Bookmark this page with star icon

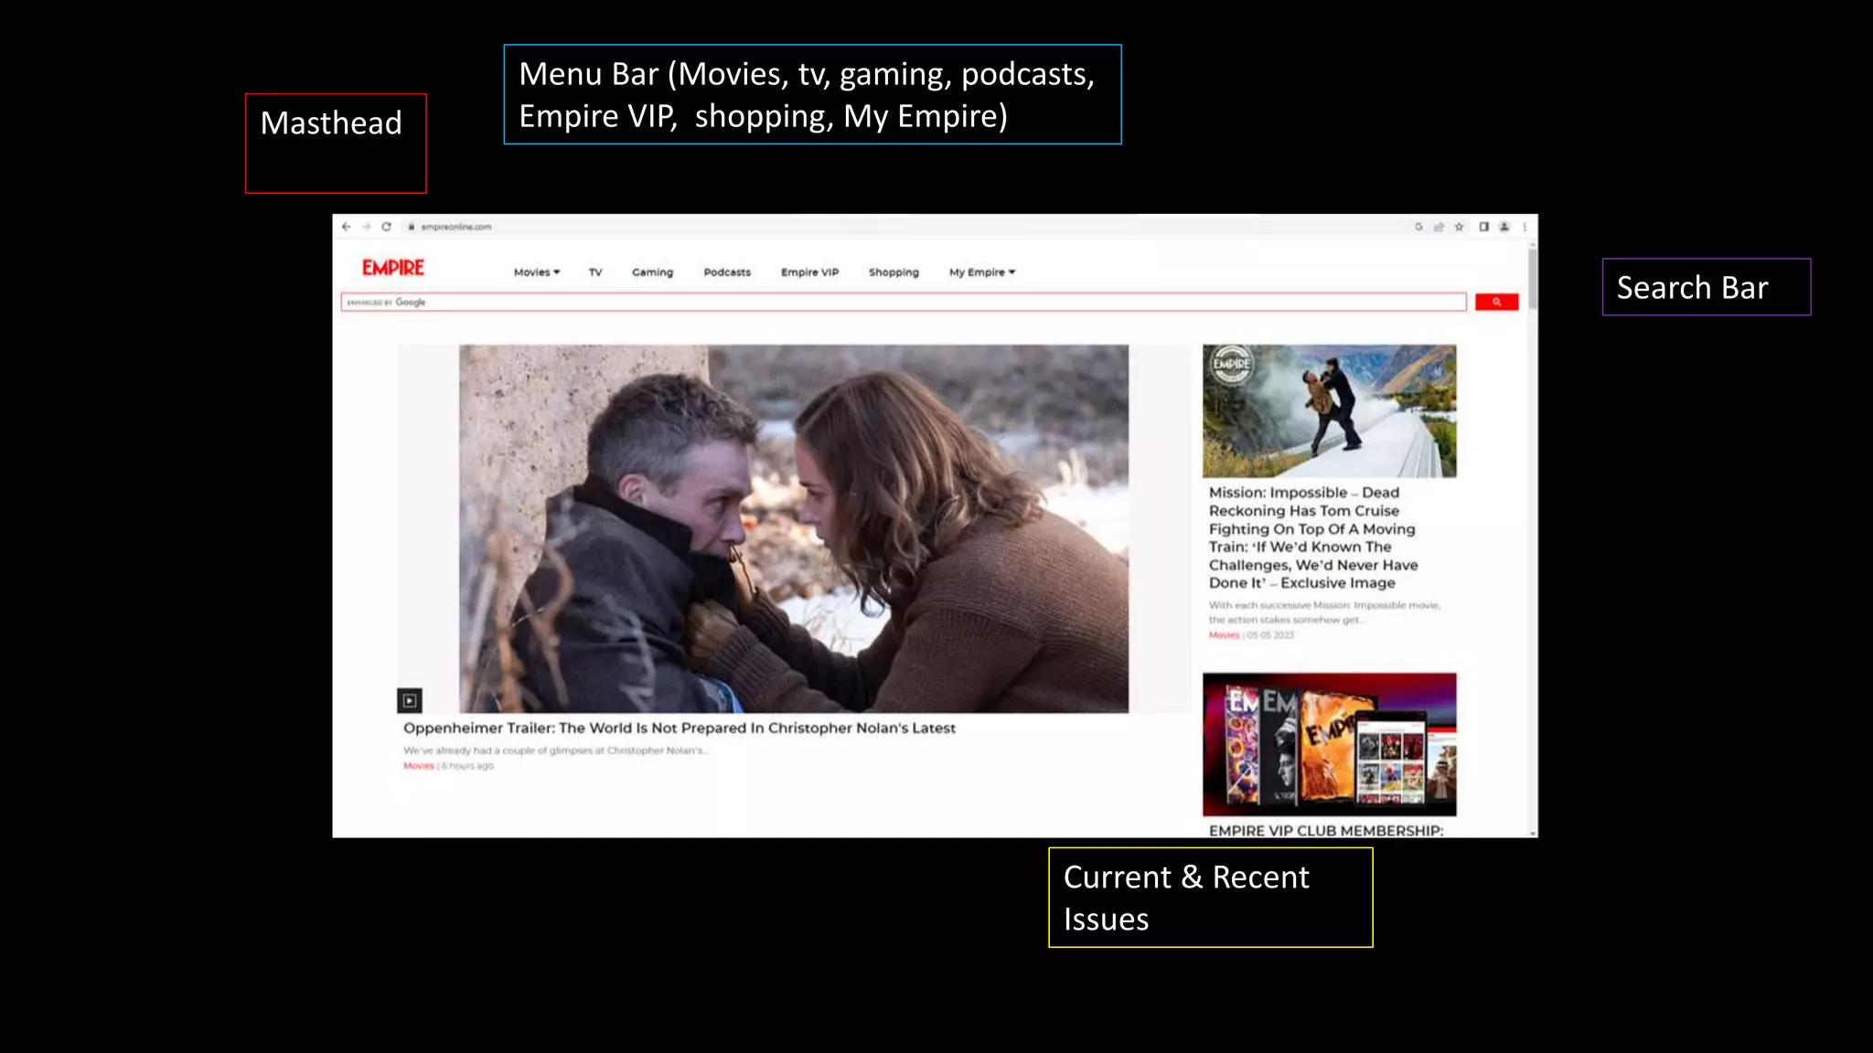tap(1460, 227)
